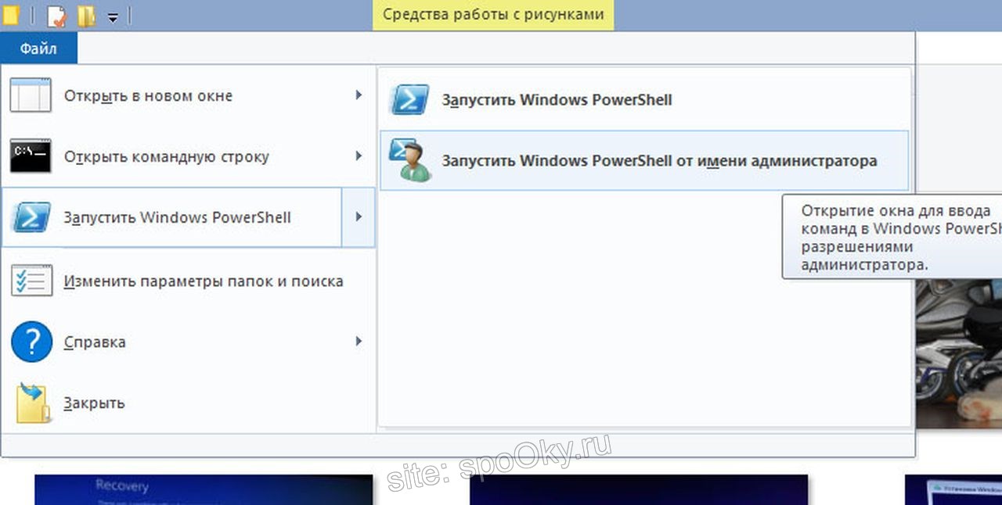Viewport: 1002px width, 505px height.
Task: Expand the Открыть командную строку submenu arrow
Action: (x=359, y=156)
